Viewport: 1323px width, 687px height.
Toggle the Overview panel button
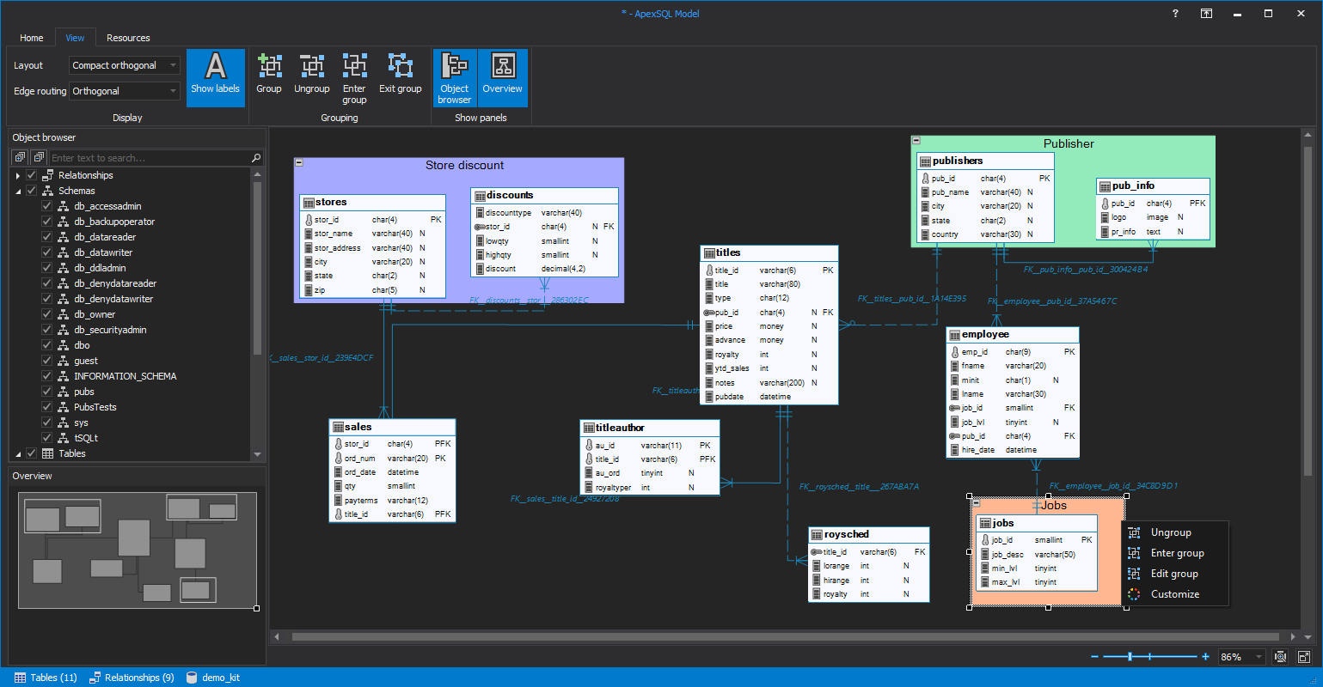click(503, 77)
